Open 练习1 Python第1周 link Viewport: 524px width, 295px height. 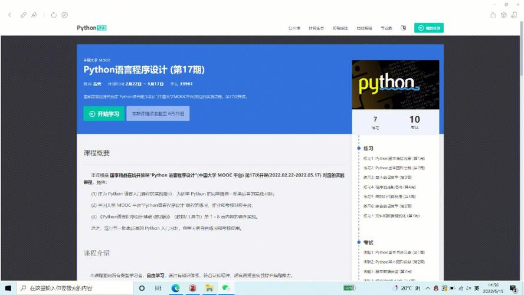pyautogui.click(x=394, y=159)
